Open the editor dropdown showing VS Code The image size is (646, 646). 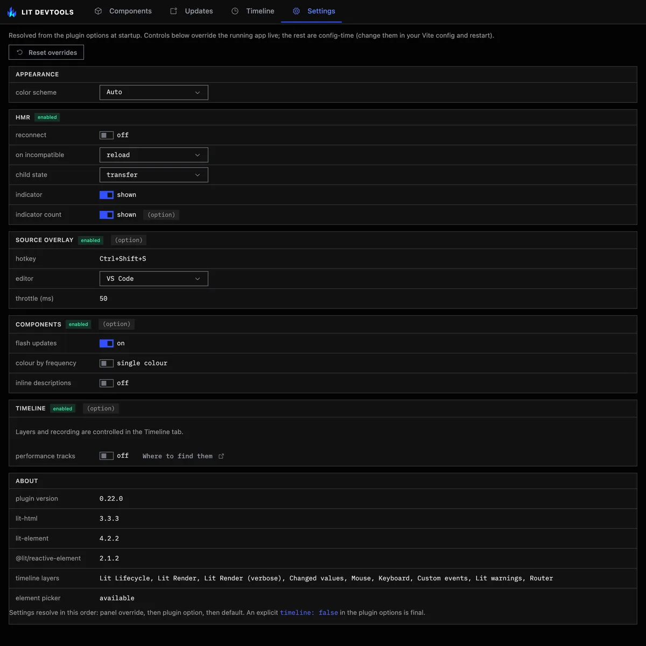point(154,279)
